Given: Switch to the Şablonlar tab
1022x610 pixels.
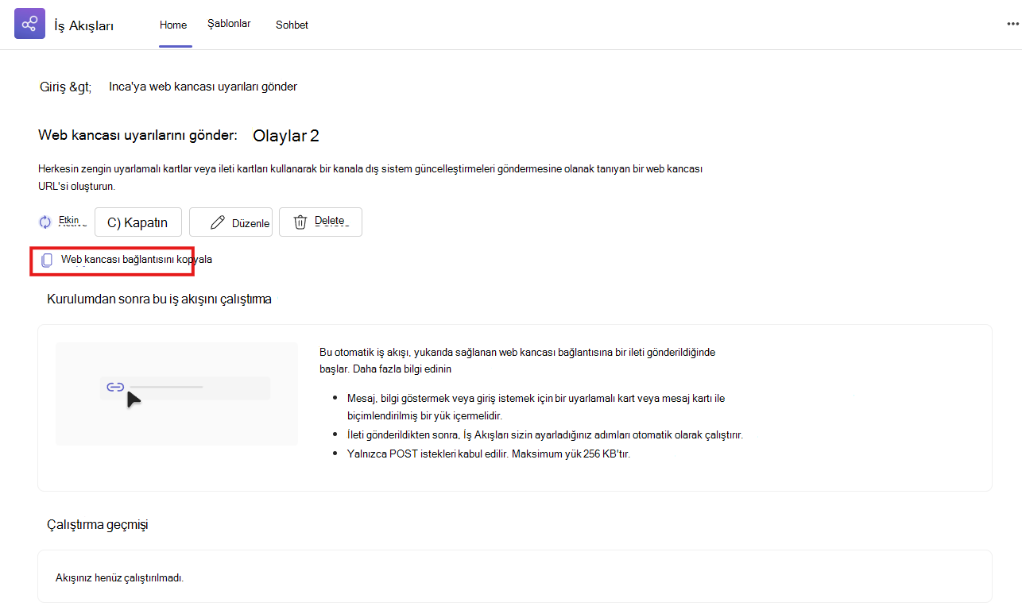Looking at the screenshot, I should pos(229,24).
